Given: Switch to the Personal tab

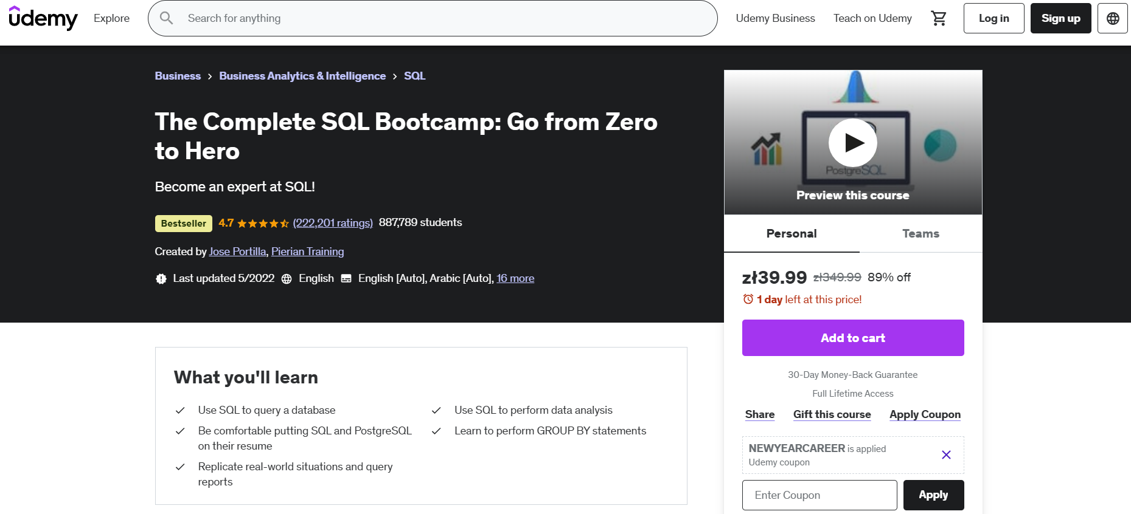Looking at the screenshot, I should coord(792,233).
